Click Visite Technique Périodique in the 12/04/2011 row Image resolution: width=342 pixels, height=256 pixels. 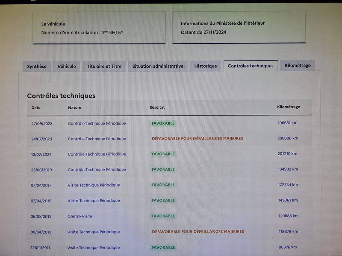[x=94, y=247]
